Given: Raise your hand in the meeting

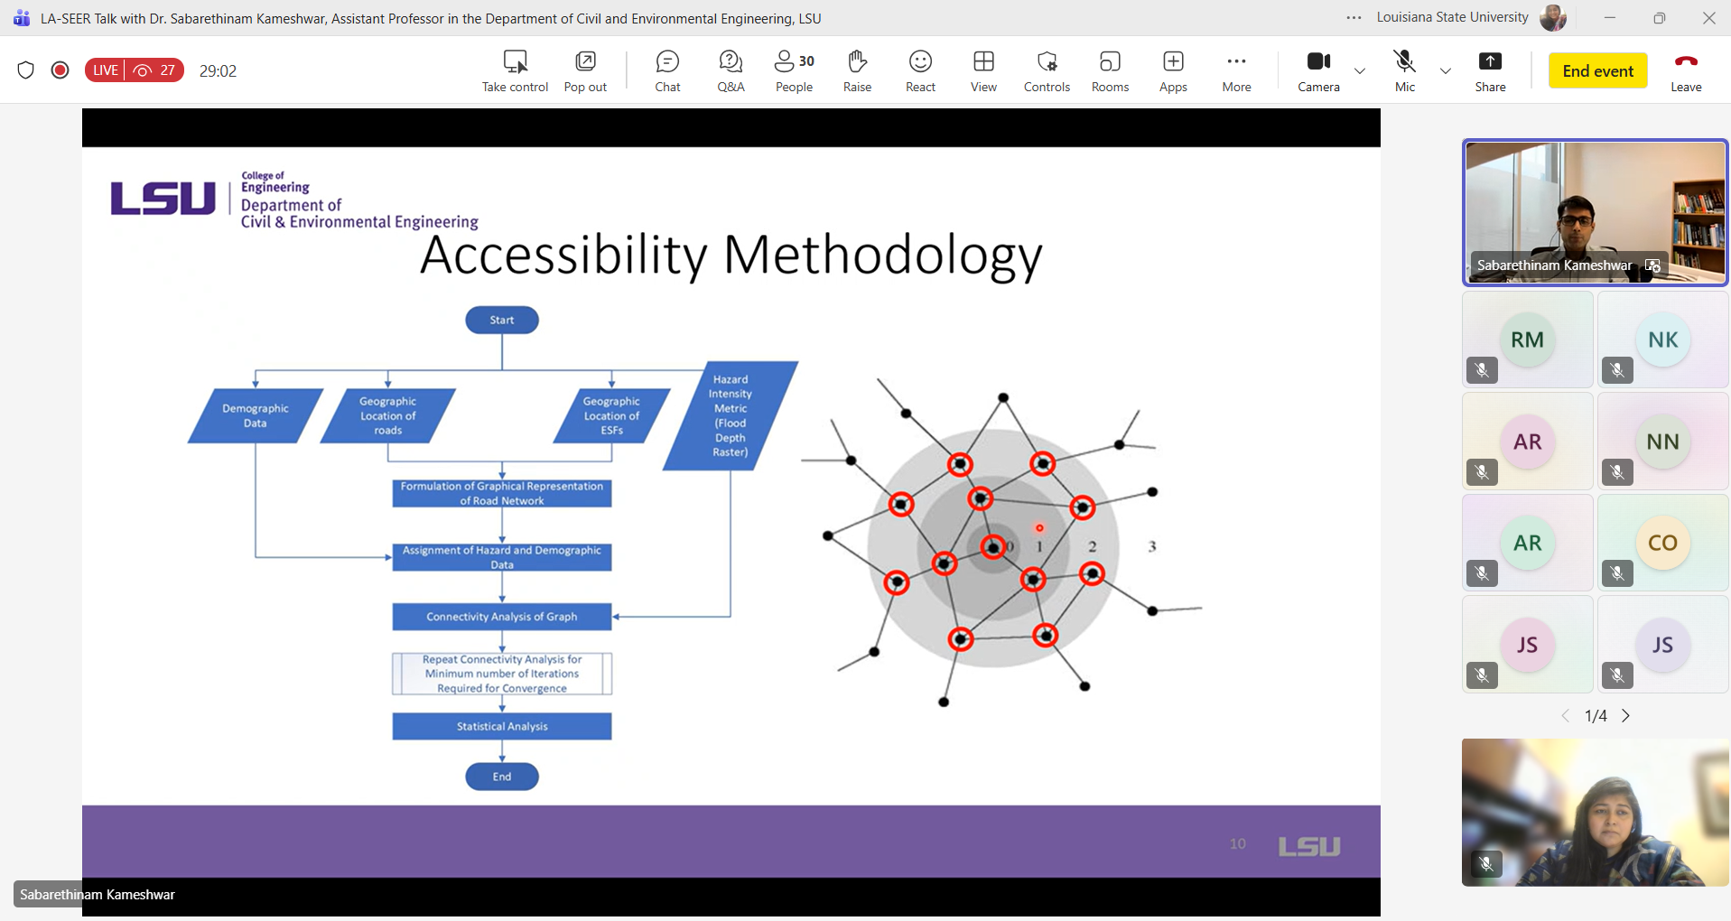Looking at the screenshot, I should click(857, 70).
